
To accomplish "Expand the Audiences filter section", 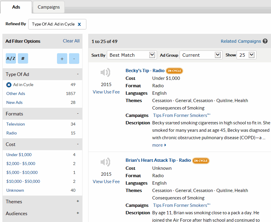I will click(78, 213).
